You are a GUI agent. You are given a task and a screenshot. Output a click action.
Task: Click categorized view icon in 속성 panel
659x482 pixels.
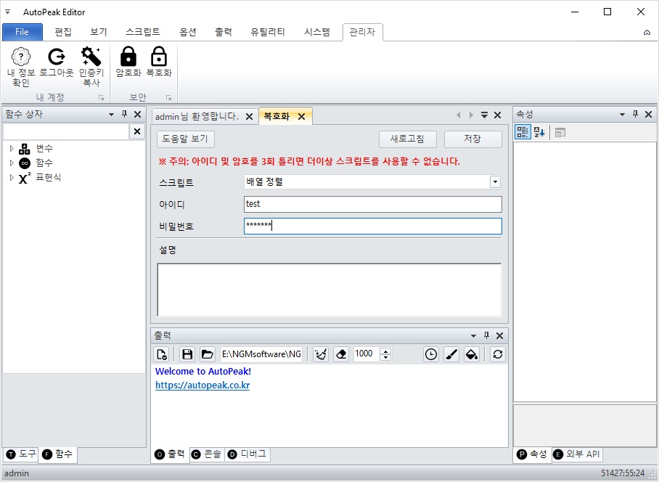(x=523, y=132)
